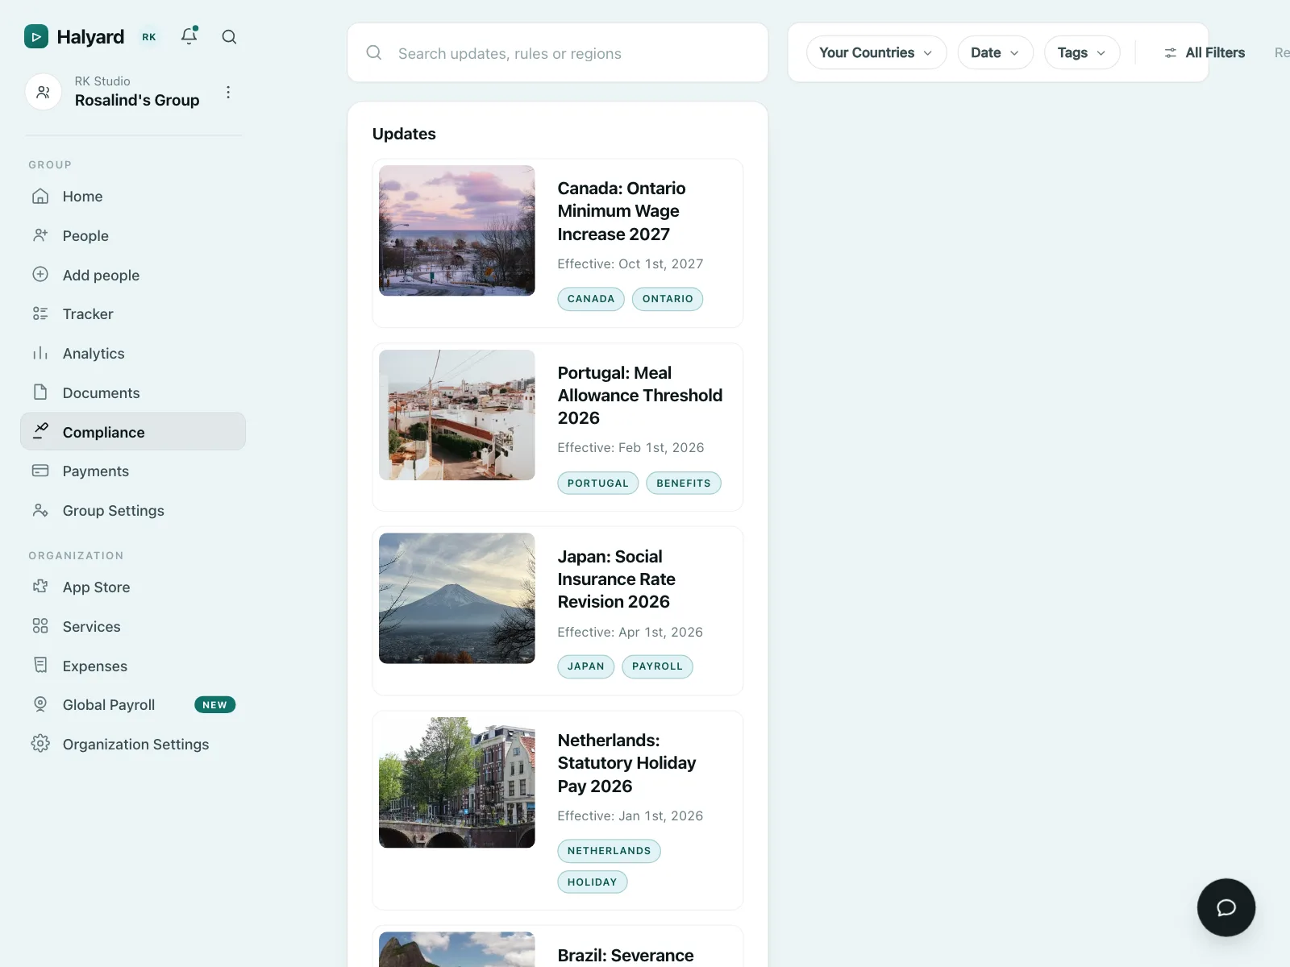1290x967 pixels.
Task: Click the Global Payroll icon
Action: tap(40, 704)
